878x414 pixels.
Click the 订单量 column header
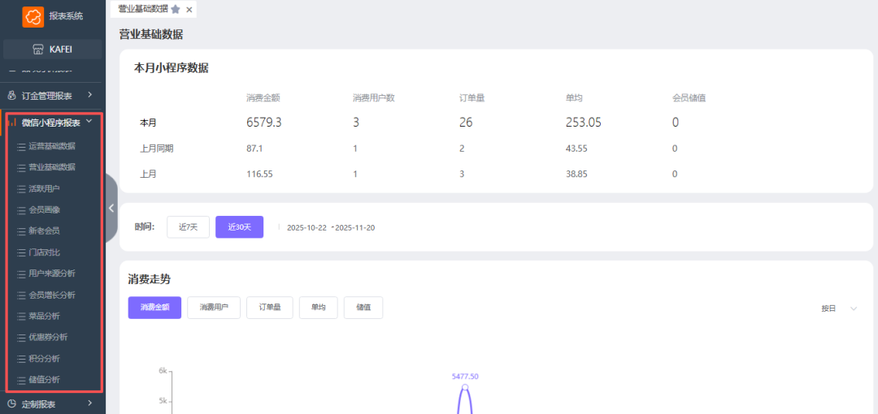click(472, 98)
